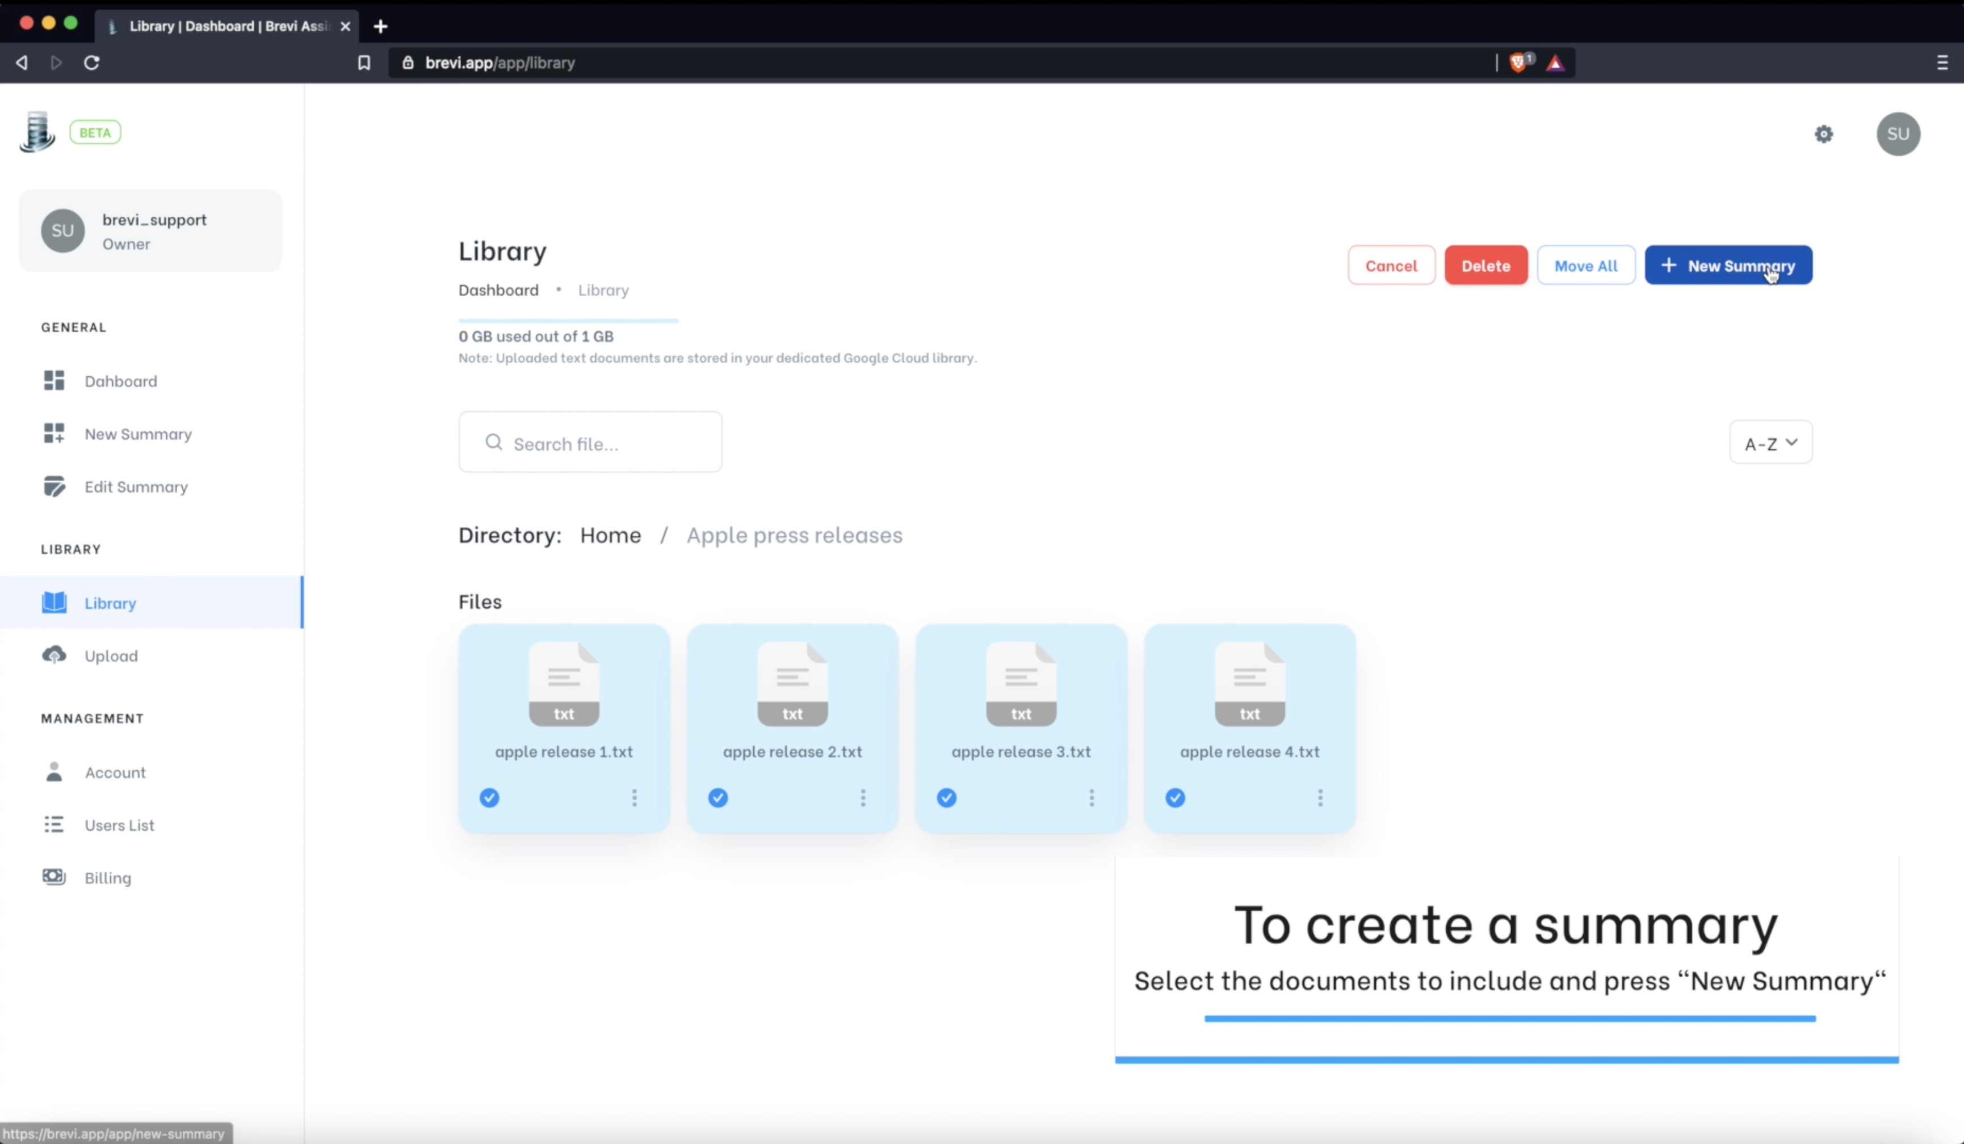The image size is (1964, 1144).
Task: Click Home in the directory breadcrumb
Action: [x=610, y=535]
